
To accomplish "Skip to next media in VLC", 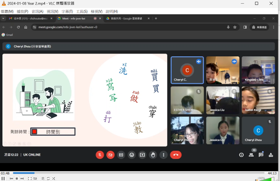I will point(22,178).
